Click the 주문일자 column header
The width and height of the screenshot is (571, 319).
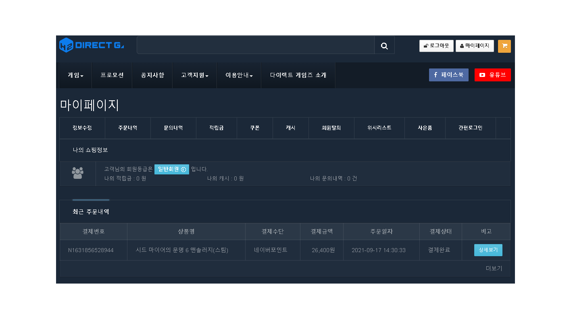click(x=381, y=232)
